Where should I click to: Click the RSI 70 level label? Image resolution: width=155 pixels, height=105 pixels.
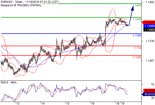click(153, 85)
